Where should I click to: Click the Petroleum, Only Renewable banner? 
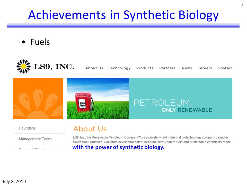click(x=181, y=98)
